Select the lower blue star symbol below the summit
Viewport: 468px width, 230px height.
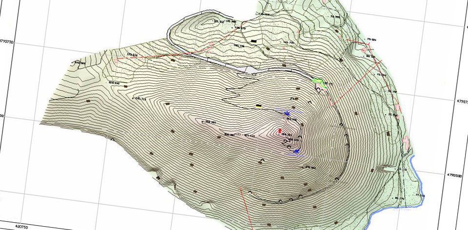(296, 152)
